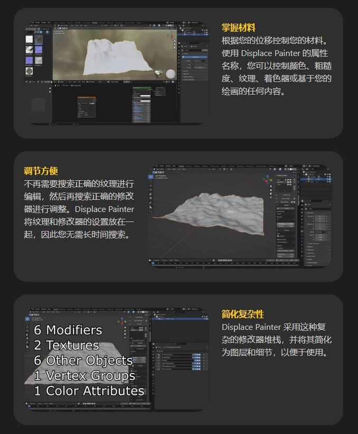Select the Move tool in 调节方便 screenshot
This screenshot has width=358, height=434.
click(150, 186)
